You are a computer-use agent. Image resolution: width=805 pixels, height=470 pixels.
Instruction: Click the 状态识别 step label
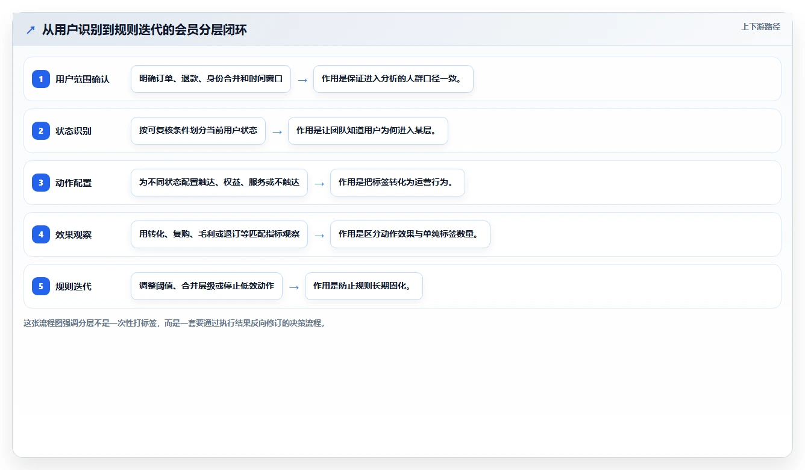pyautogui.click(x=74, y=131)
